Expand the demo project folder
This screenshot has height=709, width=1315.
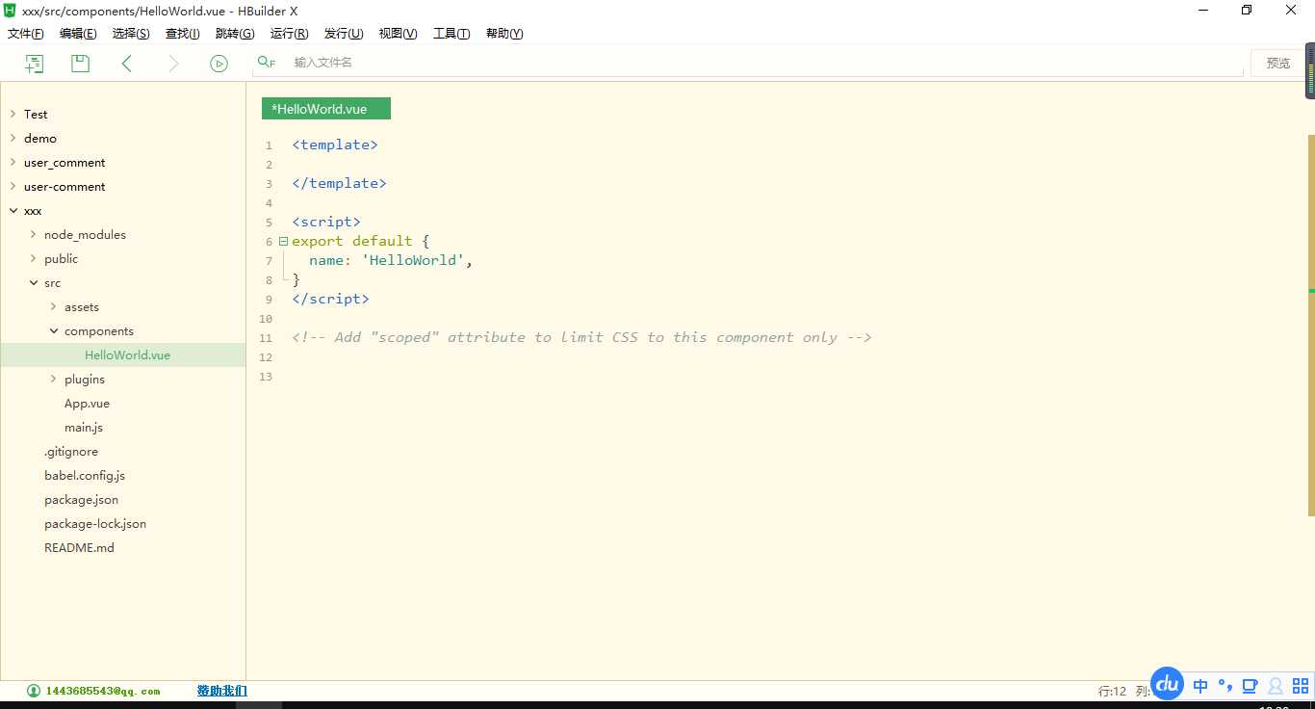tap(13, 138)
